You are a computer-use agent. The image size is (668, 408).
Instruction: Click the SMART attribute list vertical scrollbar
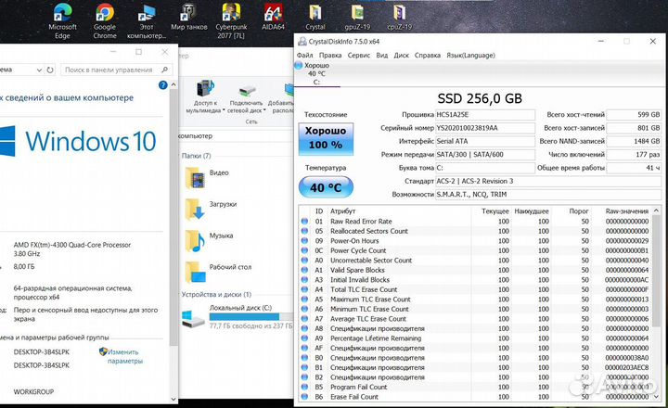pyautogui.click(x=657, y=271)
